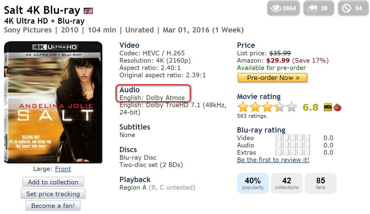Add this title to collection
The image size is (370, 214).
pos(53,182)
